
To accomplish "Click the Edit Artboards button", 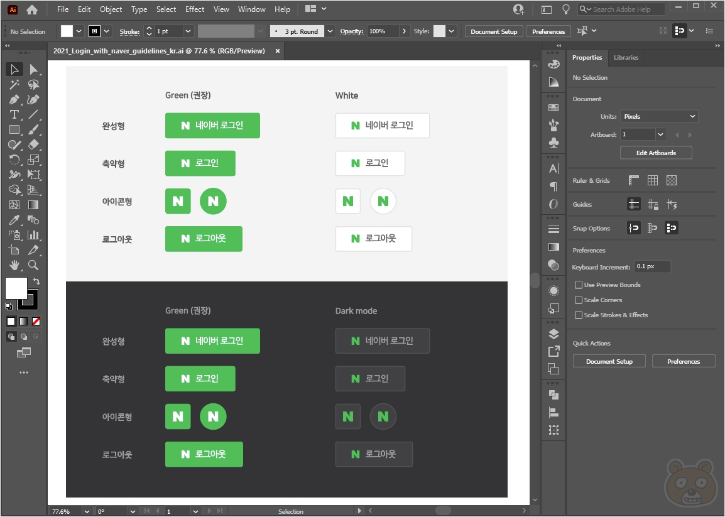I will (656, 153).
